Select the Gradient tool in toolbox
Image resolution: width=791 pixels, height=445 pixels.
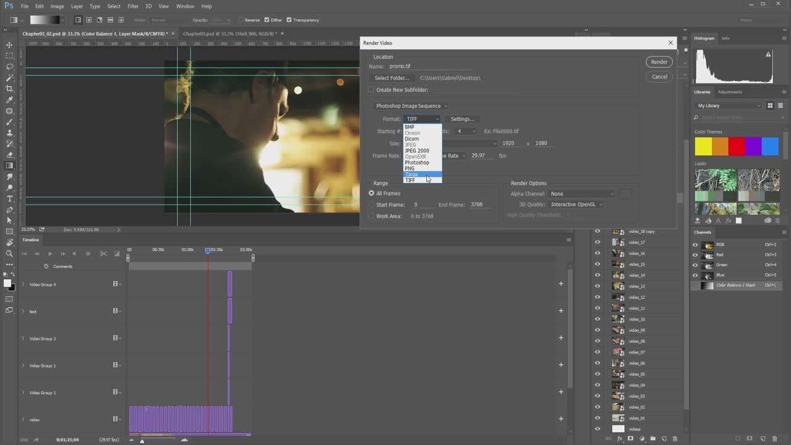(9, 166)
